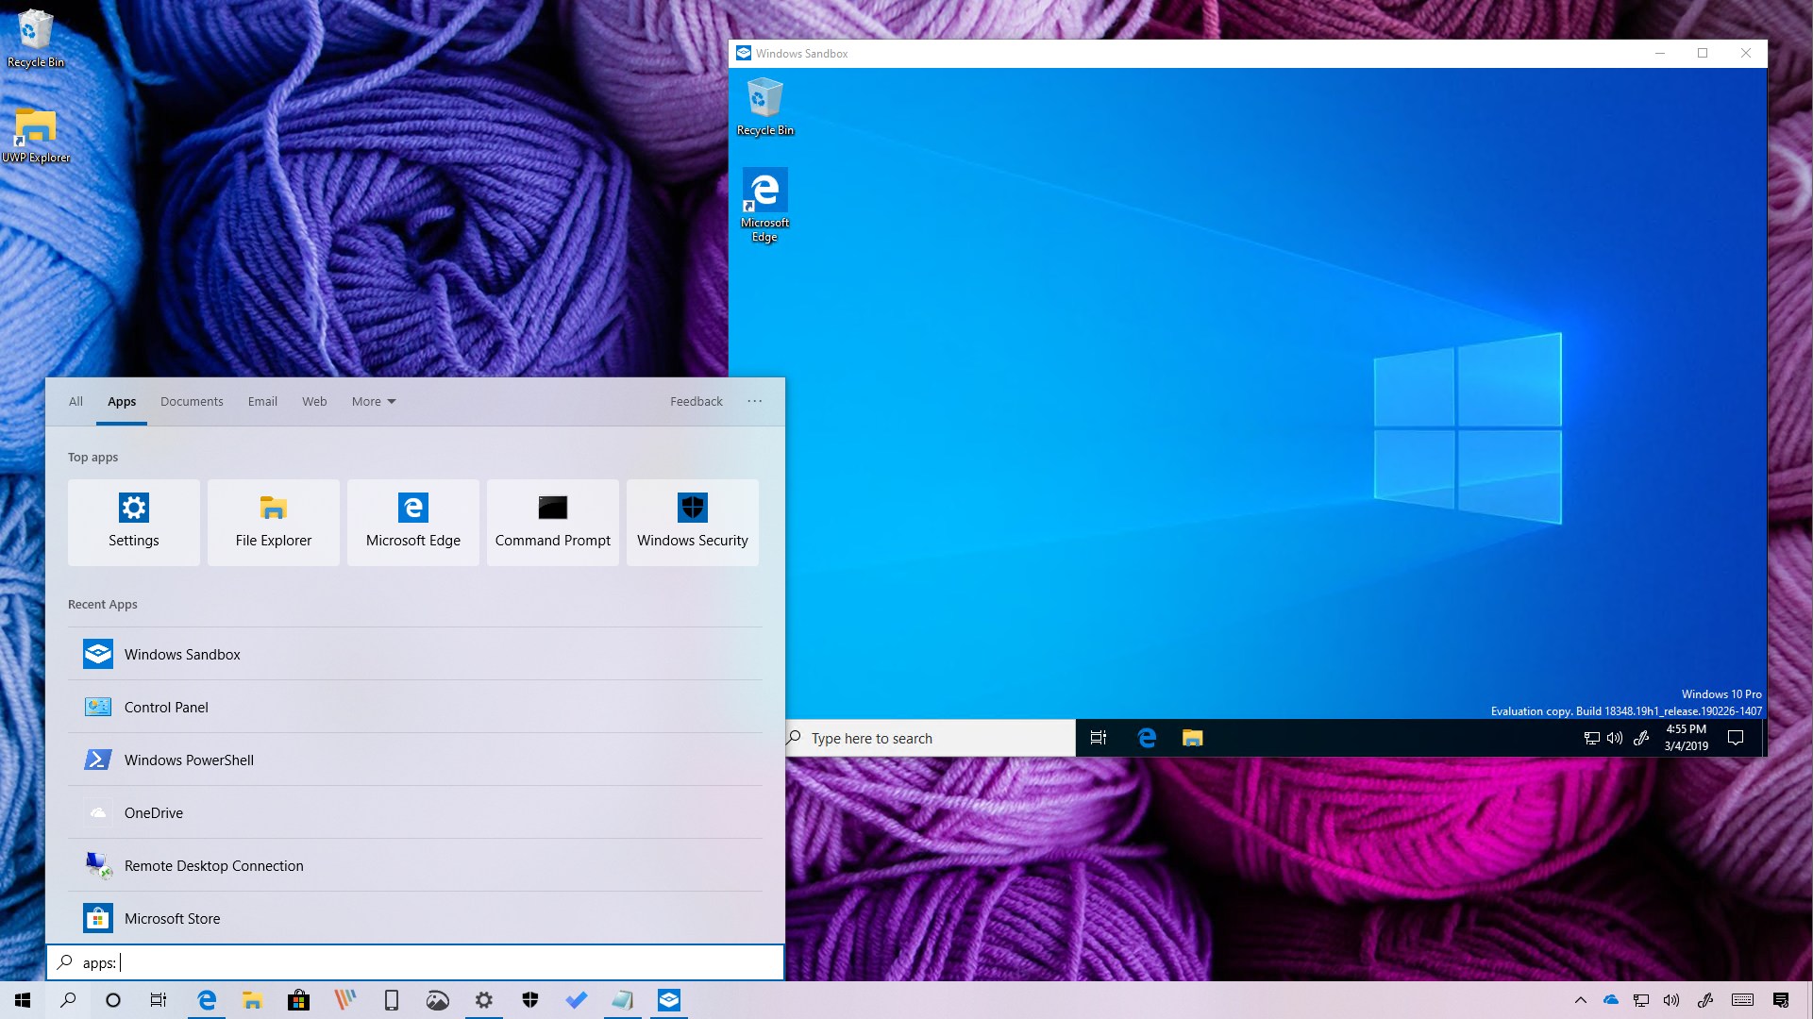1813x1019 pixels.
Task: Open the colorful striped app on taskbar
Action: [x=344, y=1000]
